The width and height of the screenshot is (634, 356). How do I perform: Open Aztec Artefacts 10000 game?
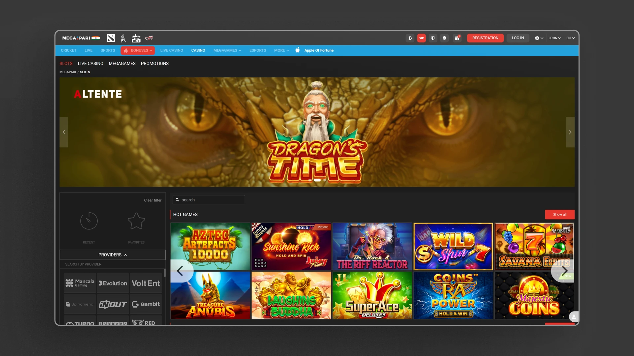point(210,247)
